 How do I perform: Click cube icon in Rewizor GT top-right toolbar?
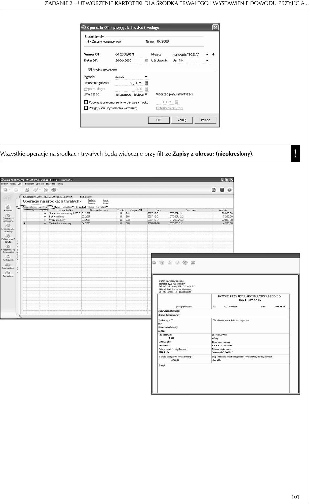[x=222, y=190]
